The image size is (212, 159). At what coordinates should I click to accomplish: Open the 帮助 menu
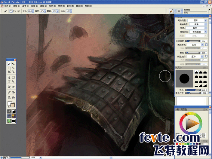[88, 6]
